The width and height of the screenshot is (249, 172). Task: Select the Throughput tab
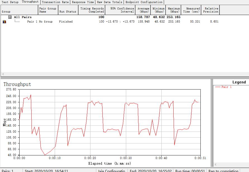coord(30,2)
